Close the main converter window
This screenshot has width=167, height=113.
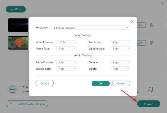click(x=163, y=4)
